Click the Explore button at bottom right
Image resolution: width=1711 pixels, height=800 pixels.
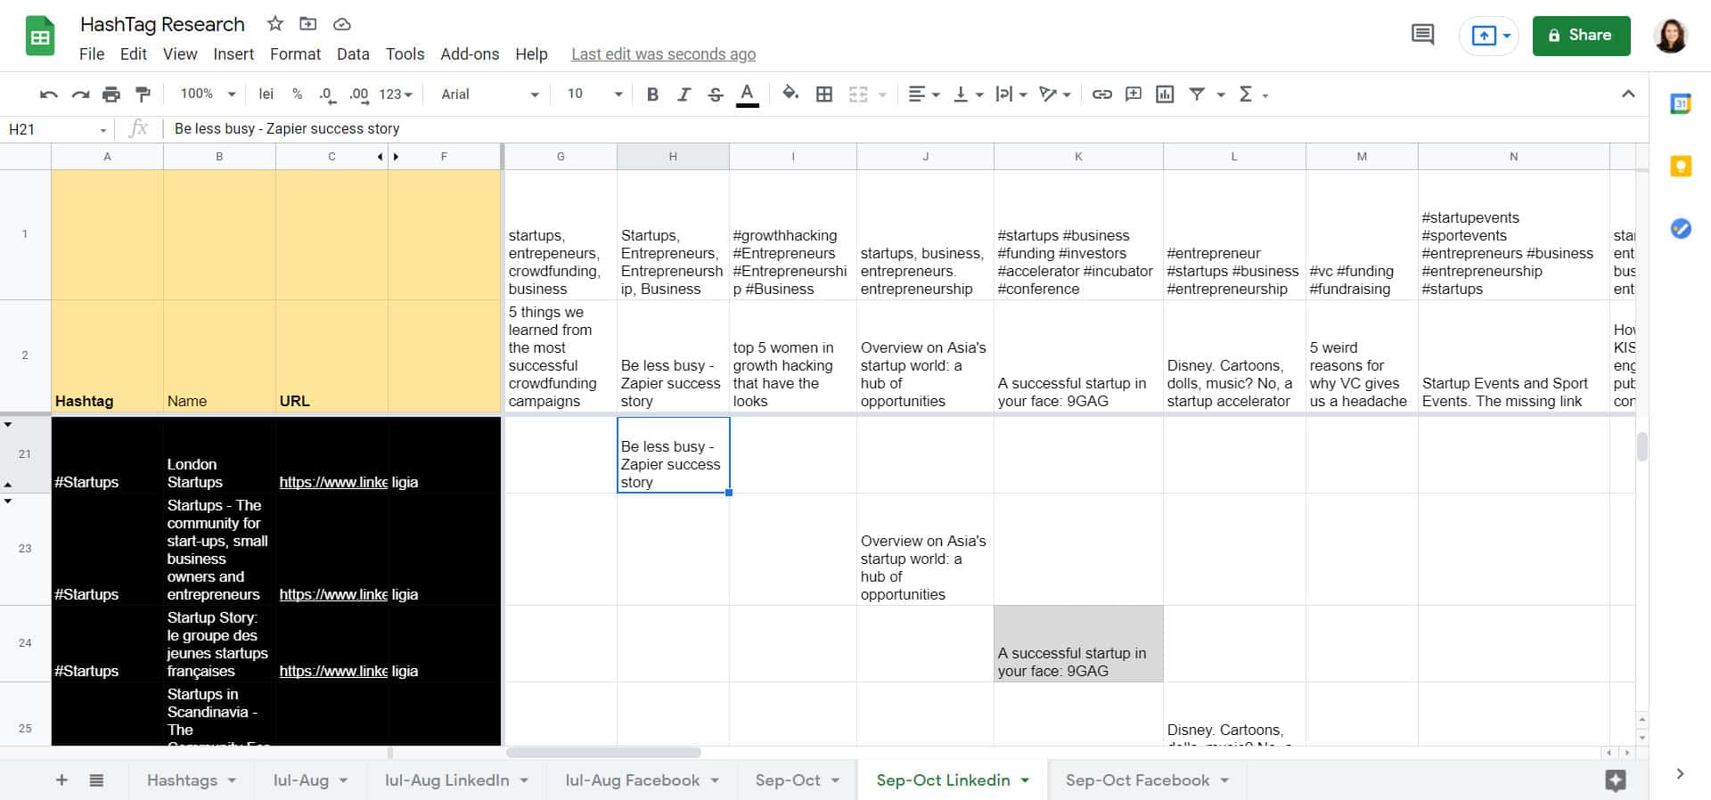coord(1616,781)
